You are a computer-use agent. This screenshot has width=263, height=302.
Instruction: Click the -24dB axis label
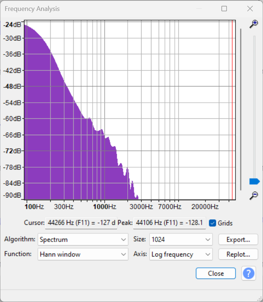(x=12, y=25)
